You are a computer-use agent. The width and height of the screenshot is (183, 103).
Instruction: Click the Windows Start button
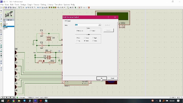(2, 101)
